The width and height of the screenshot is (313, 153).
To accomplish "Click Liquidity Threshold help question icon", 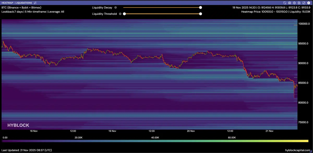I will coord(120,14).
